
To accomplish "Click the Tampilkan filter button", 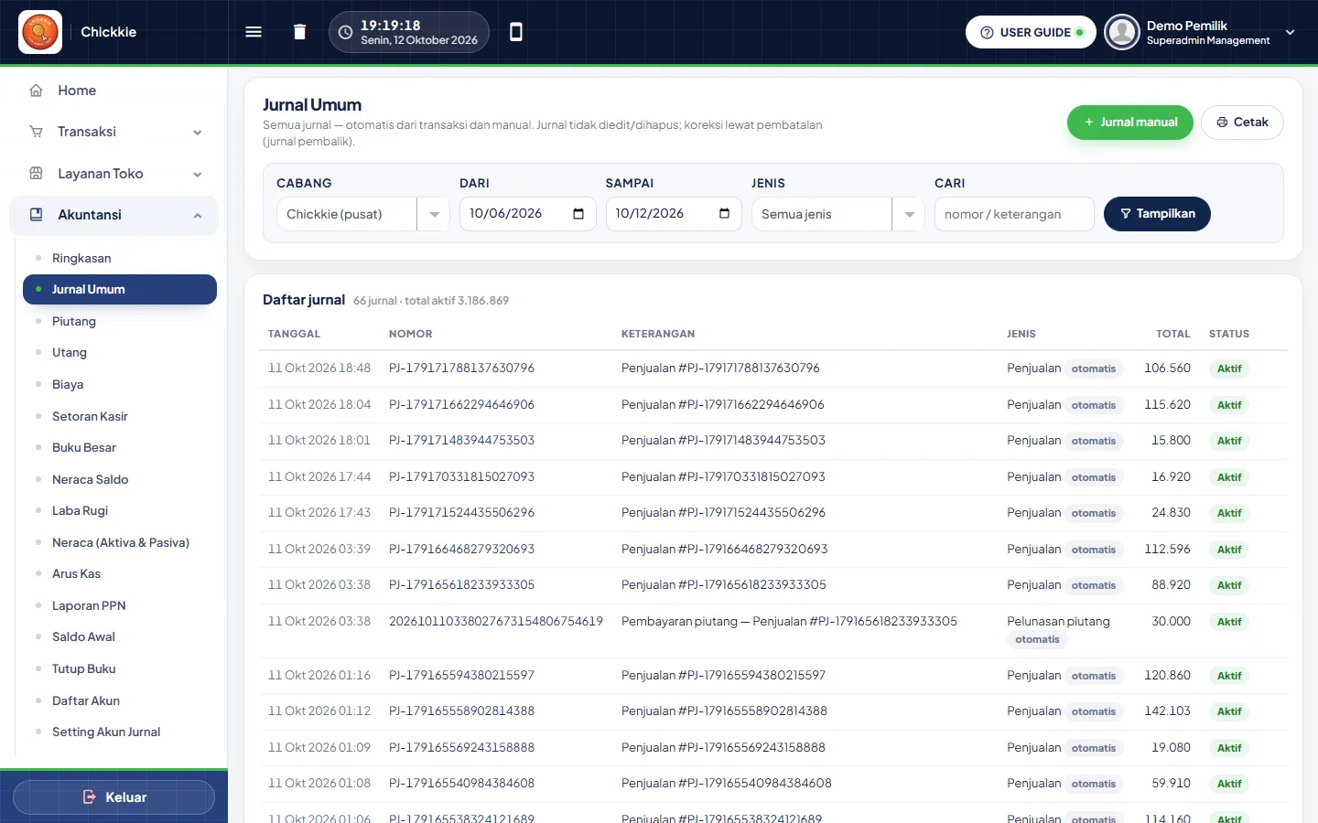I will (1157, 214).
